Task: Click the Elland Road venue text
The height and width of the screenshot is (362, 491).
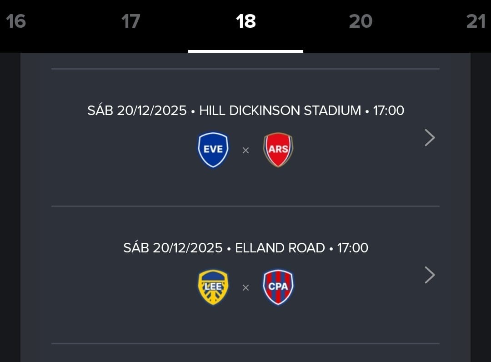Action: click(x=280, y=248)
